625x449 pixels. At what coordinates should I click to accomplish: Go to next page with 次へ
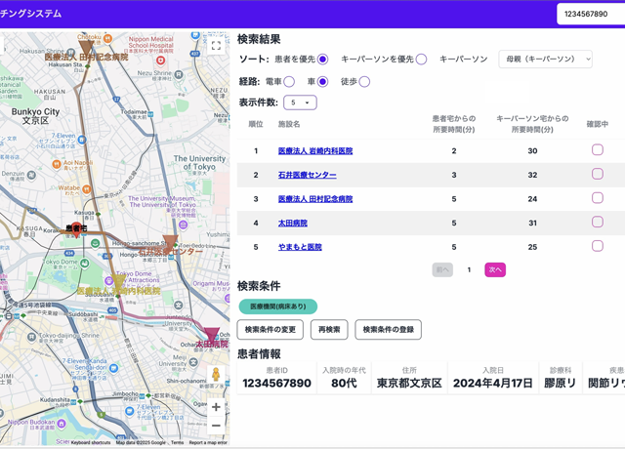pos(495,269)
